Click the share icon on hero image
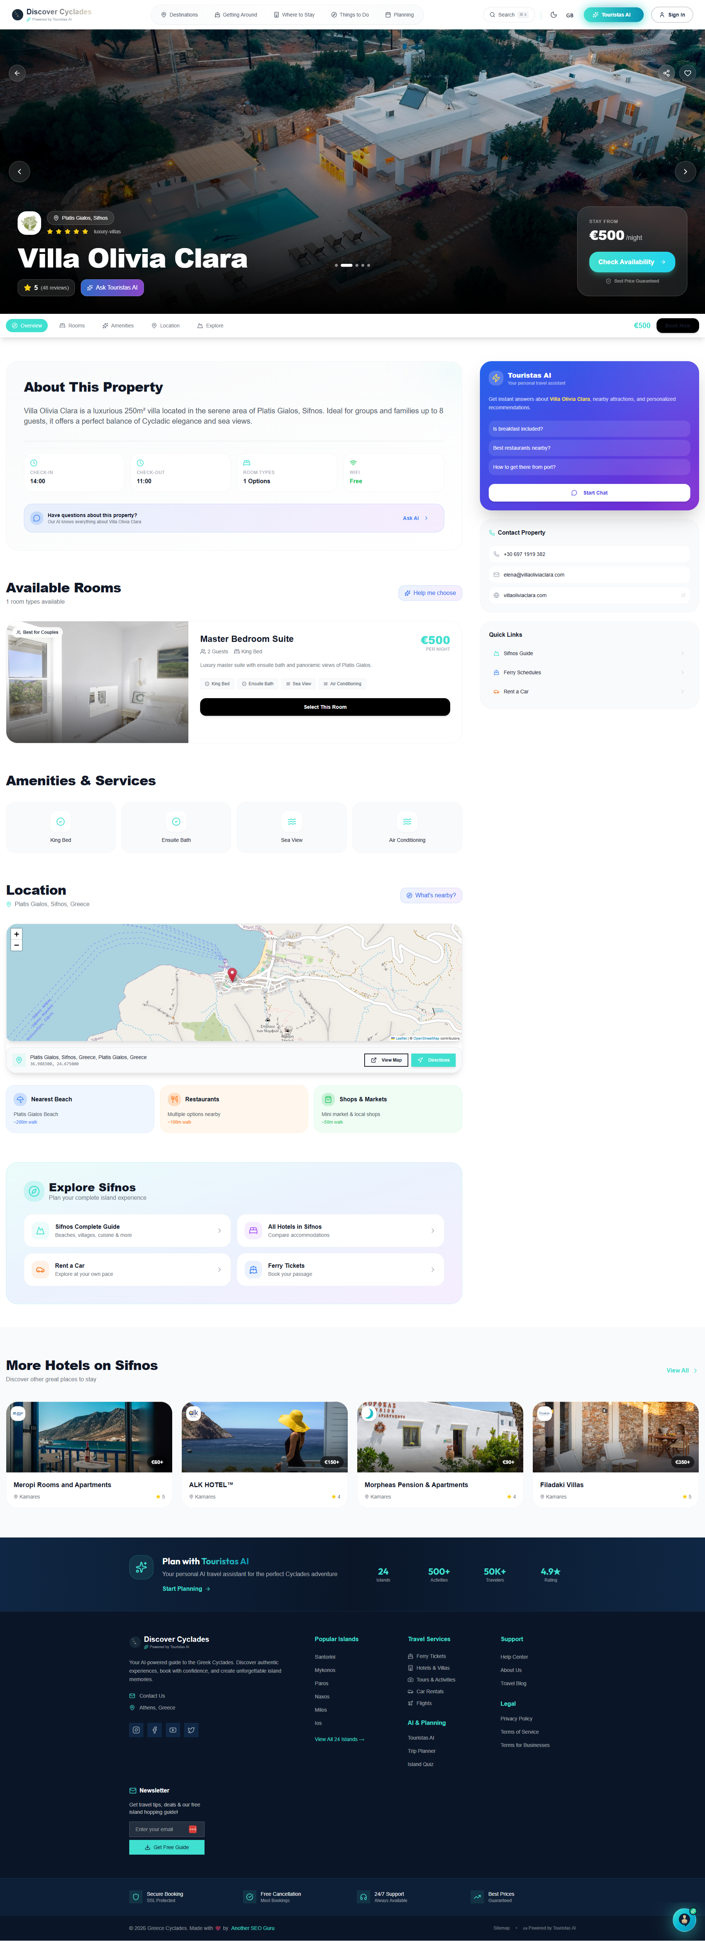Viewport: 705px width, 1941px height. (x=666, y=73)
